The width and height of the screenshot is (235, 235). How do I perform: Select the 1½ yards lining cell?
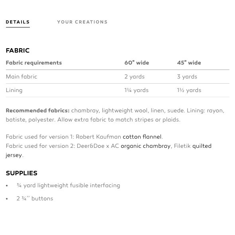(x=189, y=90)
